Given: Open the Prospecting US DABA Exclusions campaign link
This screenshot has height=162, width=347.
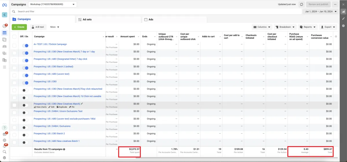Looking at the screenshot, I should pos(52,126).
